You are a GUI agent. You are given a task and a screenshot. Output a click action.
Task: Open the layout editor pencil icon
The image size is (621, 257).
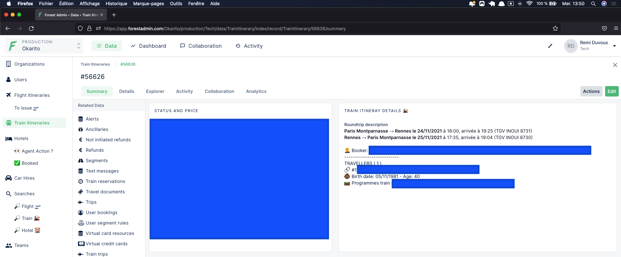tap(550, 46)
